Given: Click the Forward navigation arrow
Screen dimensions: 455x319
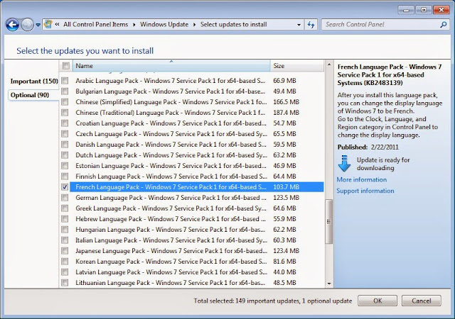Looking at the screenshot, I should [x=27, y=25].
